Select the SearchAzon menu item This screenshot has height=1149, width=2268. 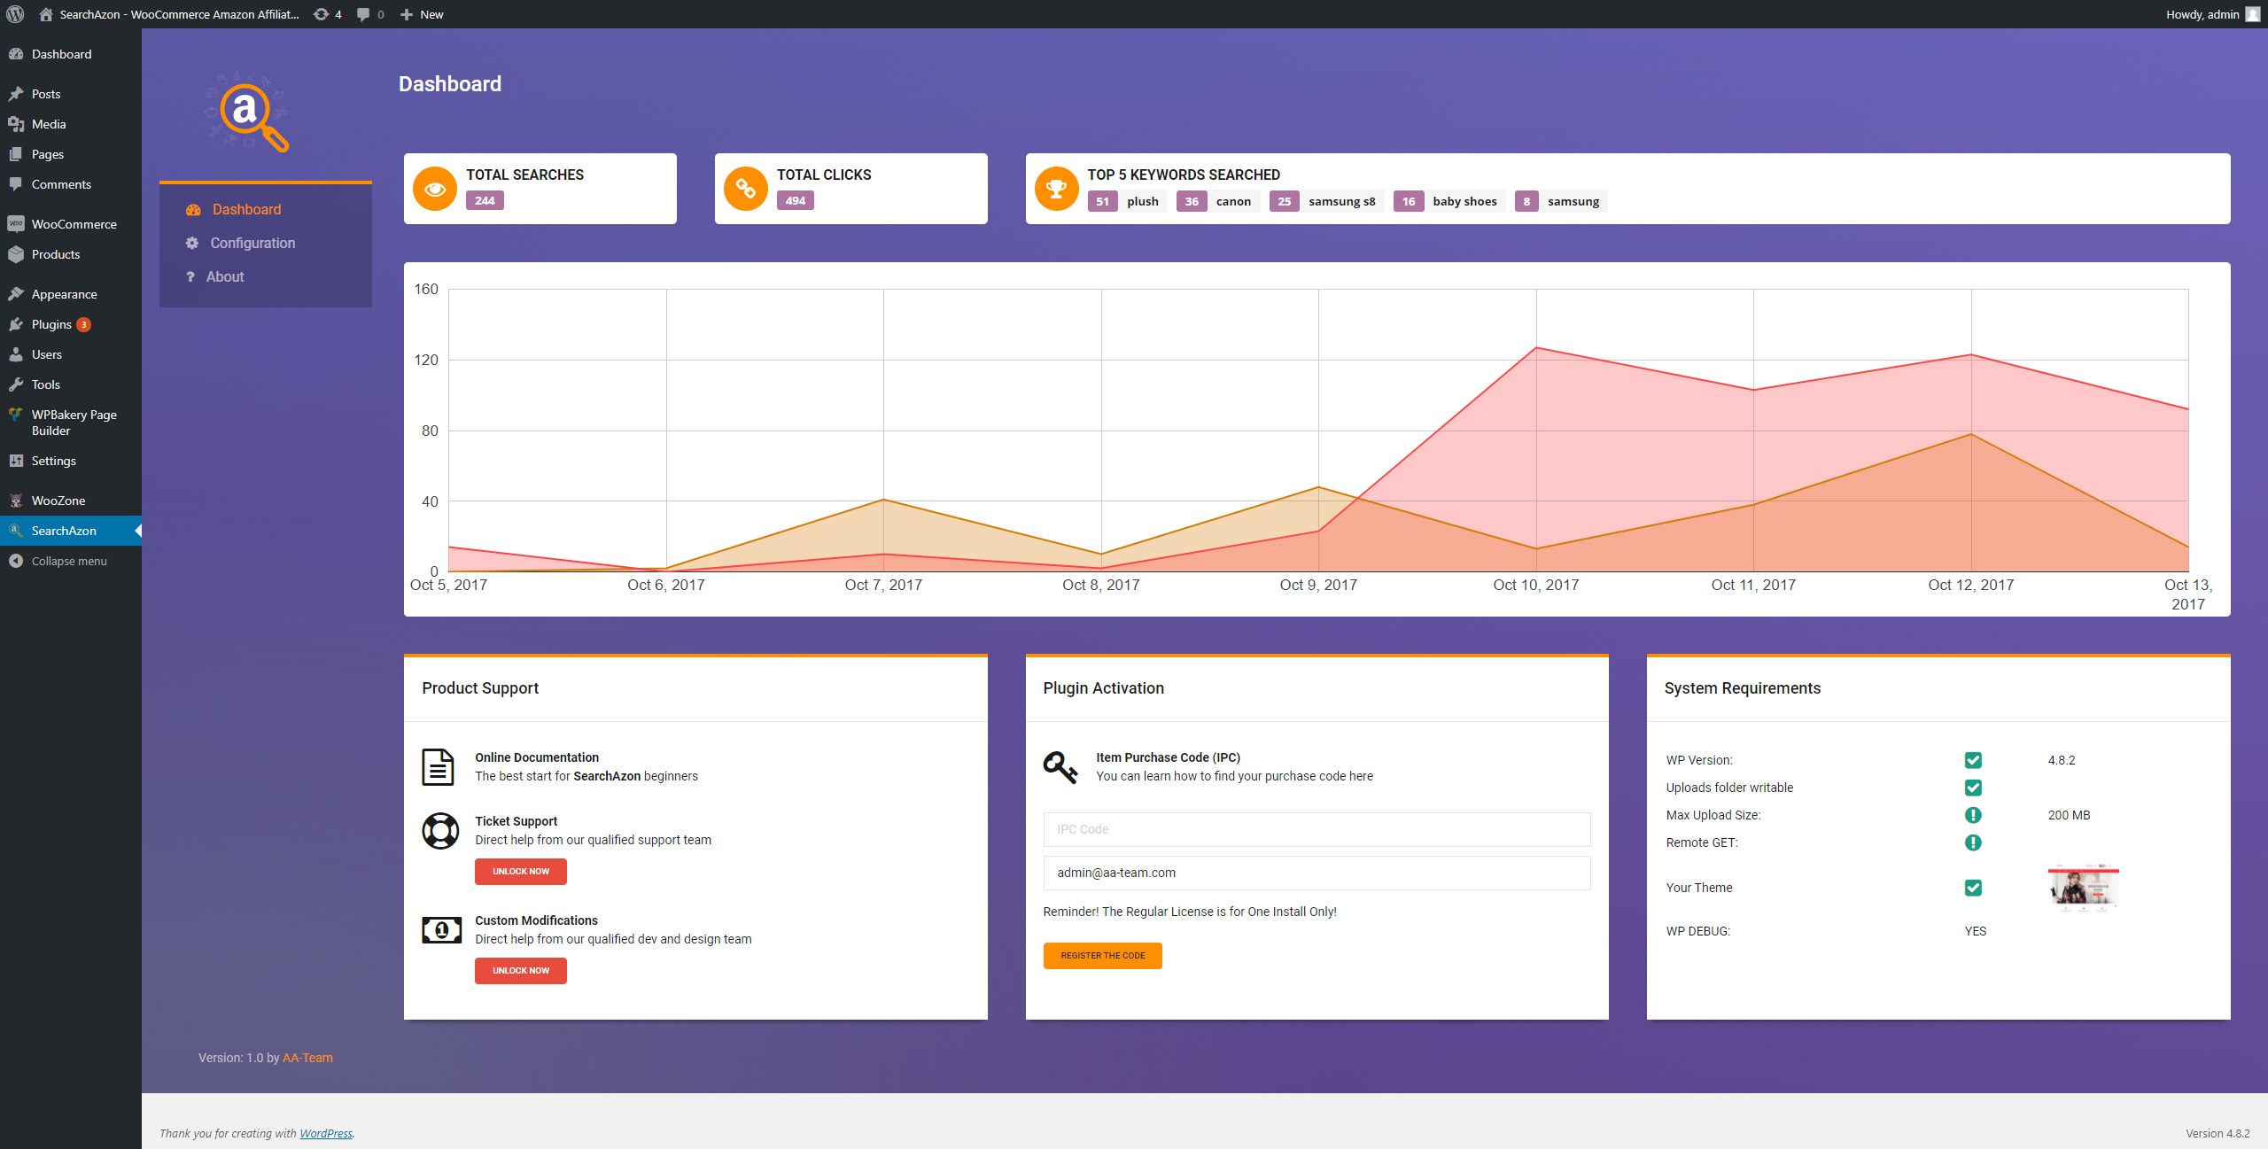71,531
